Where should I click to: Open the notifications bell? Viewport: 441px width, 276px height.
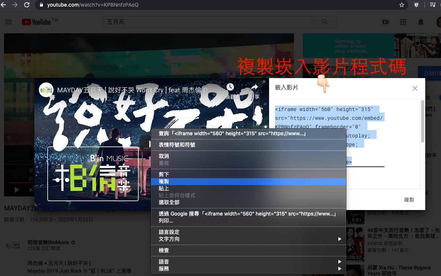(421, 22)
